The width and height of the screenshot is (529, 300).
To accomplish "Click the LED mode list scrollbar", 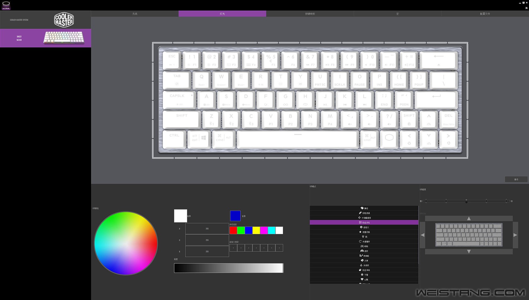I will (x=418, y=235).
